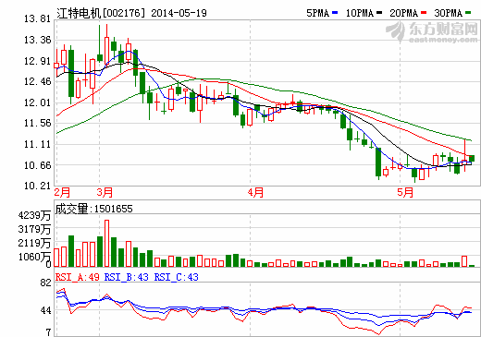The height and width of the screenshot is (337, 481).
Task: Click the RSI_C:43 indicator label
Action: pyautogui.click(x=177, y=277)
